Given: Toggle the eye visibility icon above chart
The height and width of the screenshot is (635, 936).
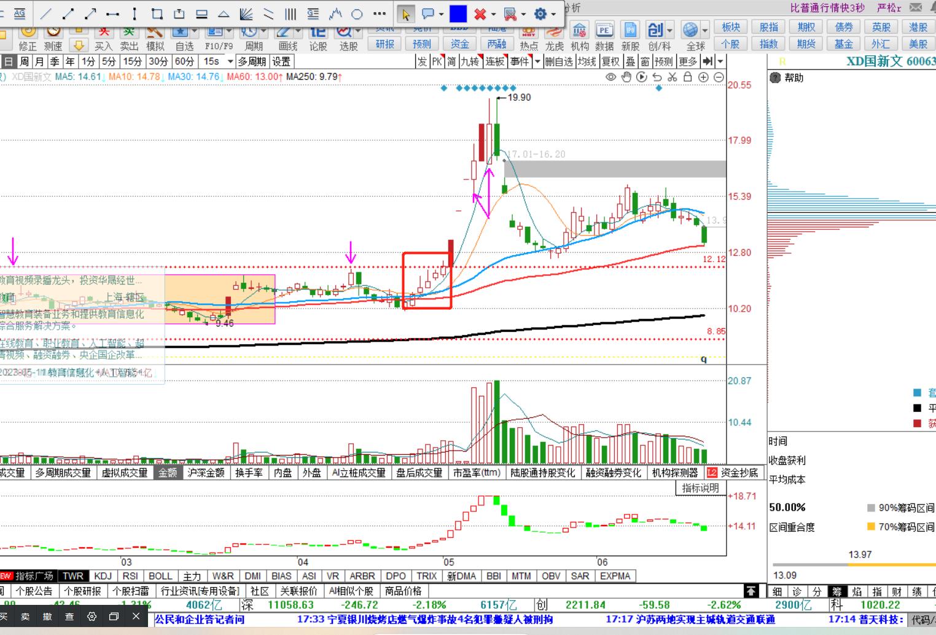Looking at the screenshot, I should point(610,77).
